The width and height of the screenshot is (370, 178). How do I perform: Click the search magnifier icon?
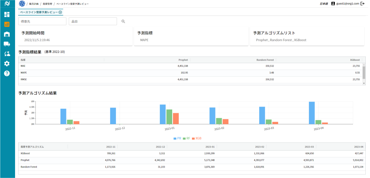coord(124,22)
